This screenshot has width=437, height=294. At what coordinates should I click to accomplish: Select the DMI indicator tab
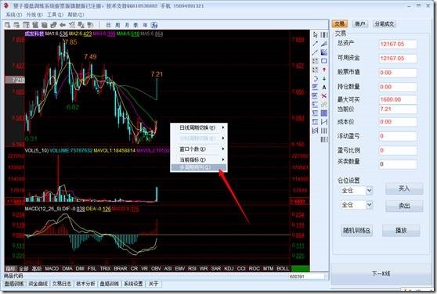(80, 269)
